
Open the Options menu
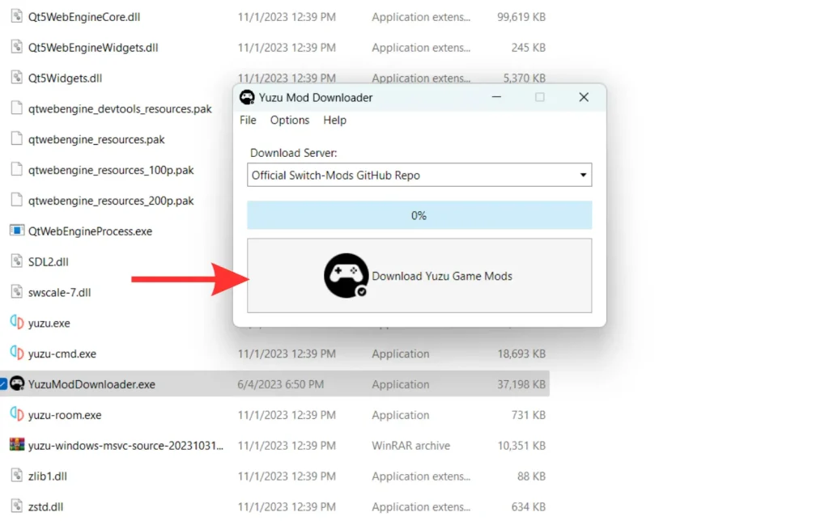290,120
